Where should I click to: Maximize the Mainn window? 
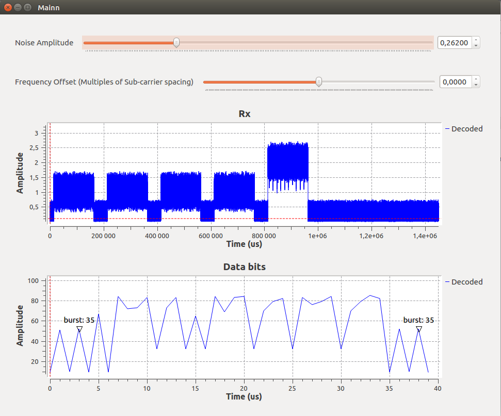point(27,8)
